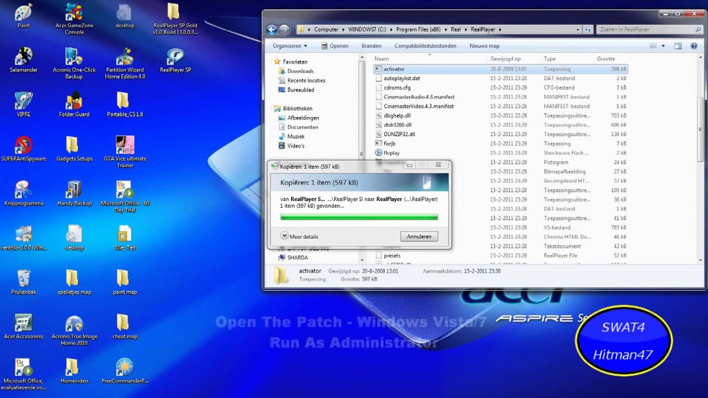Select RealPlayer SP Gold folder on desktop
The height and width of the screenshot is (398, 708).
click(175, 19)
